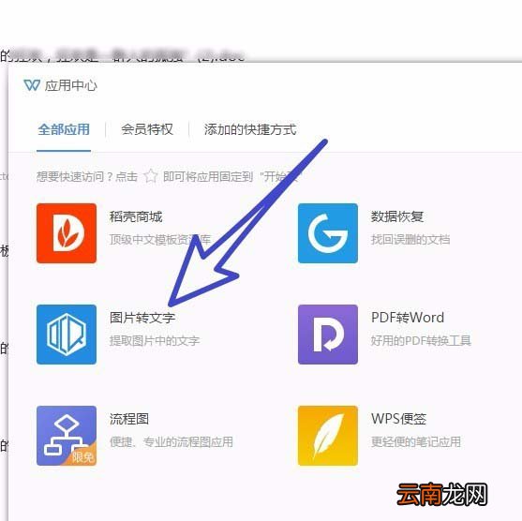The height and width of the screenshot is (521, 522).
Task: Click the 应用中心 window title
Action: pos(71,85)
